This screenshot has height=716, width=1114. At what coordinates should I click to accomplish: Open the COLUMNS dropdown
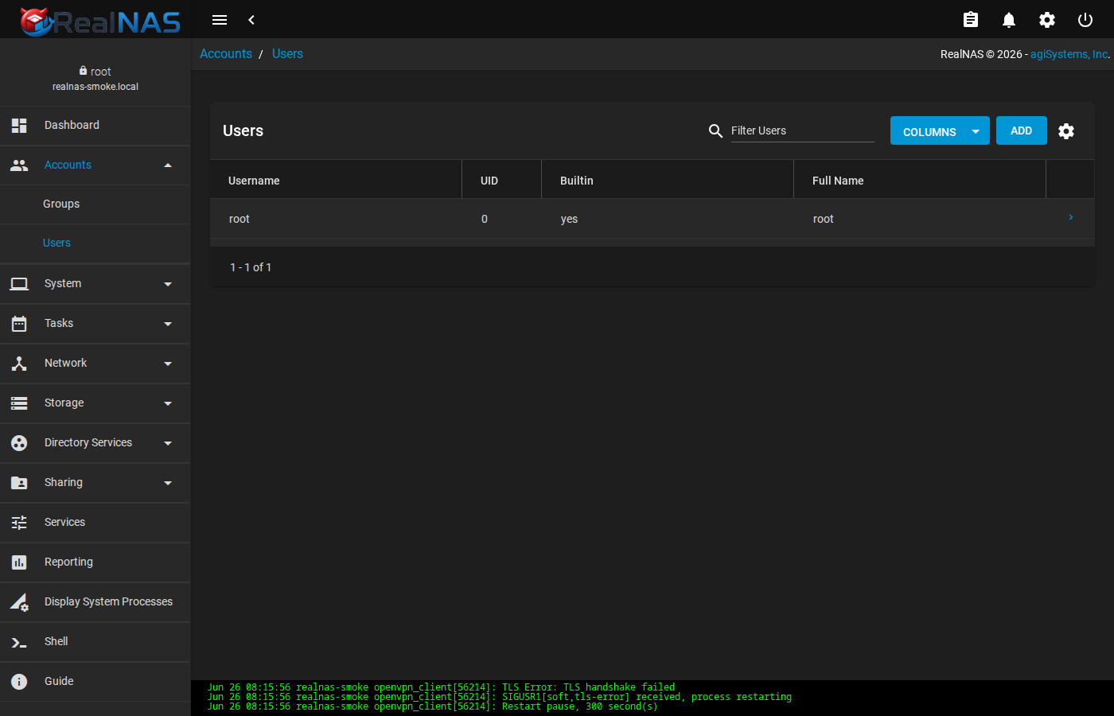click(940, 131)
